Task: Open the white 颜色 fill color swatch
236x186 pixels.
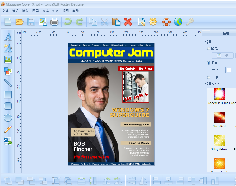Action: point(229,70)
